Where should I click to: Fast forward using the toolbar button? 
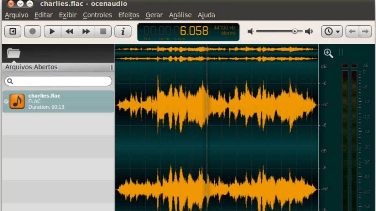click(86, 31)
